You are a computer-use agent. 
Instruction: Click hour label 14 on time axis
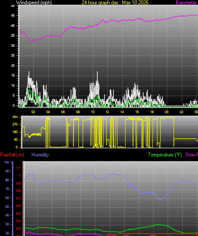[x=122, y=112]
